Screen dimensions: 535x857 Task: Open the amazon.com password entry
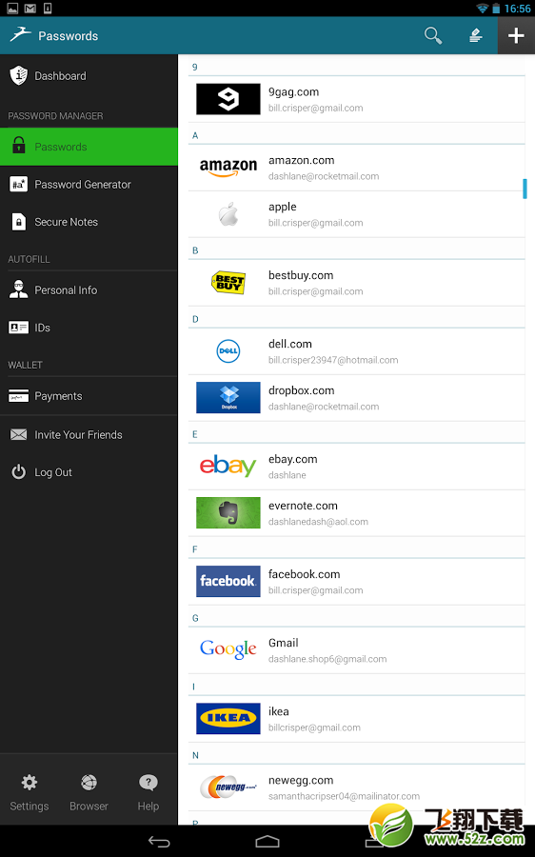pyautogui.click(x=356, y=168)
